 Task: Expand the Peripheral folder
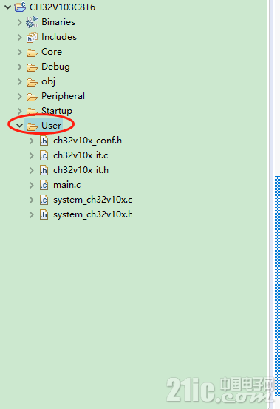pos(19,96)
